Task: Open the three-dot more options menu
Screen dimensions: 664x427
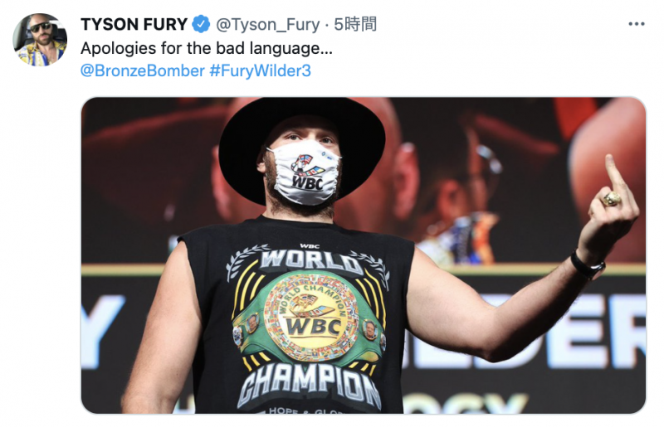Action: pyautogui.click(x=636, y=24)
